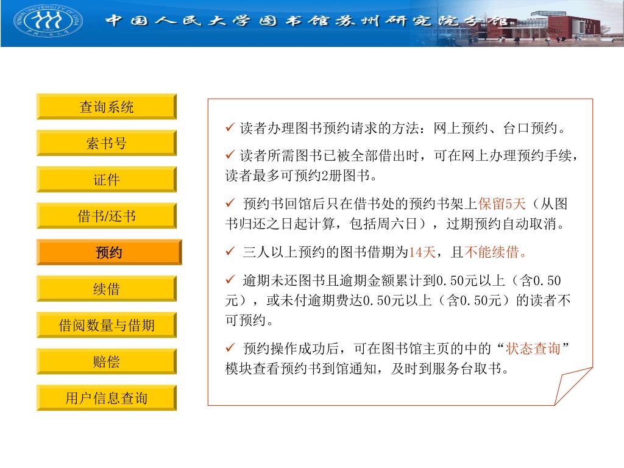Click checkmark beside 三人以上预约
Image resolution: width=624 pixels, height=468 pixels.
point(230,251)
